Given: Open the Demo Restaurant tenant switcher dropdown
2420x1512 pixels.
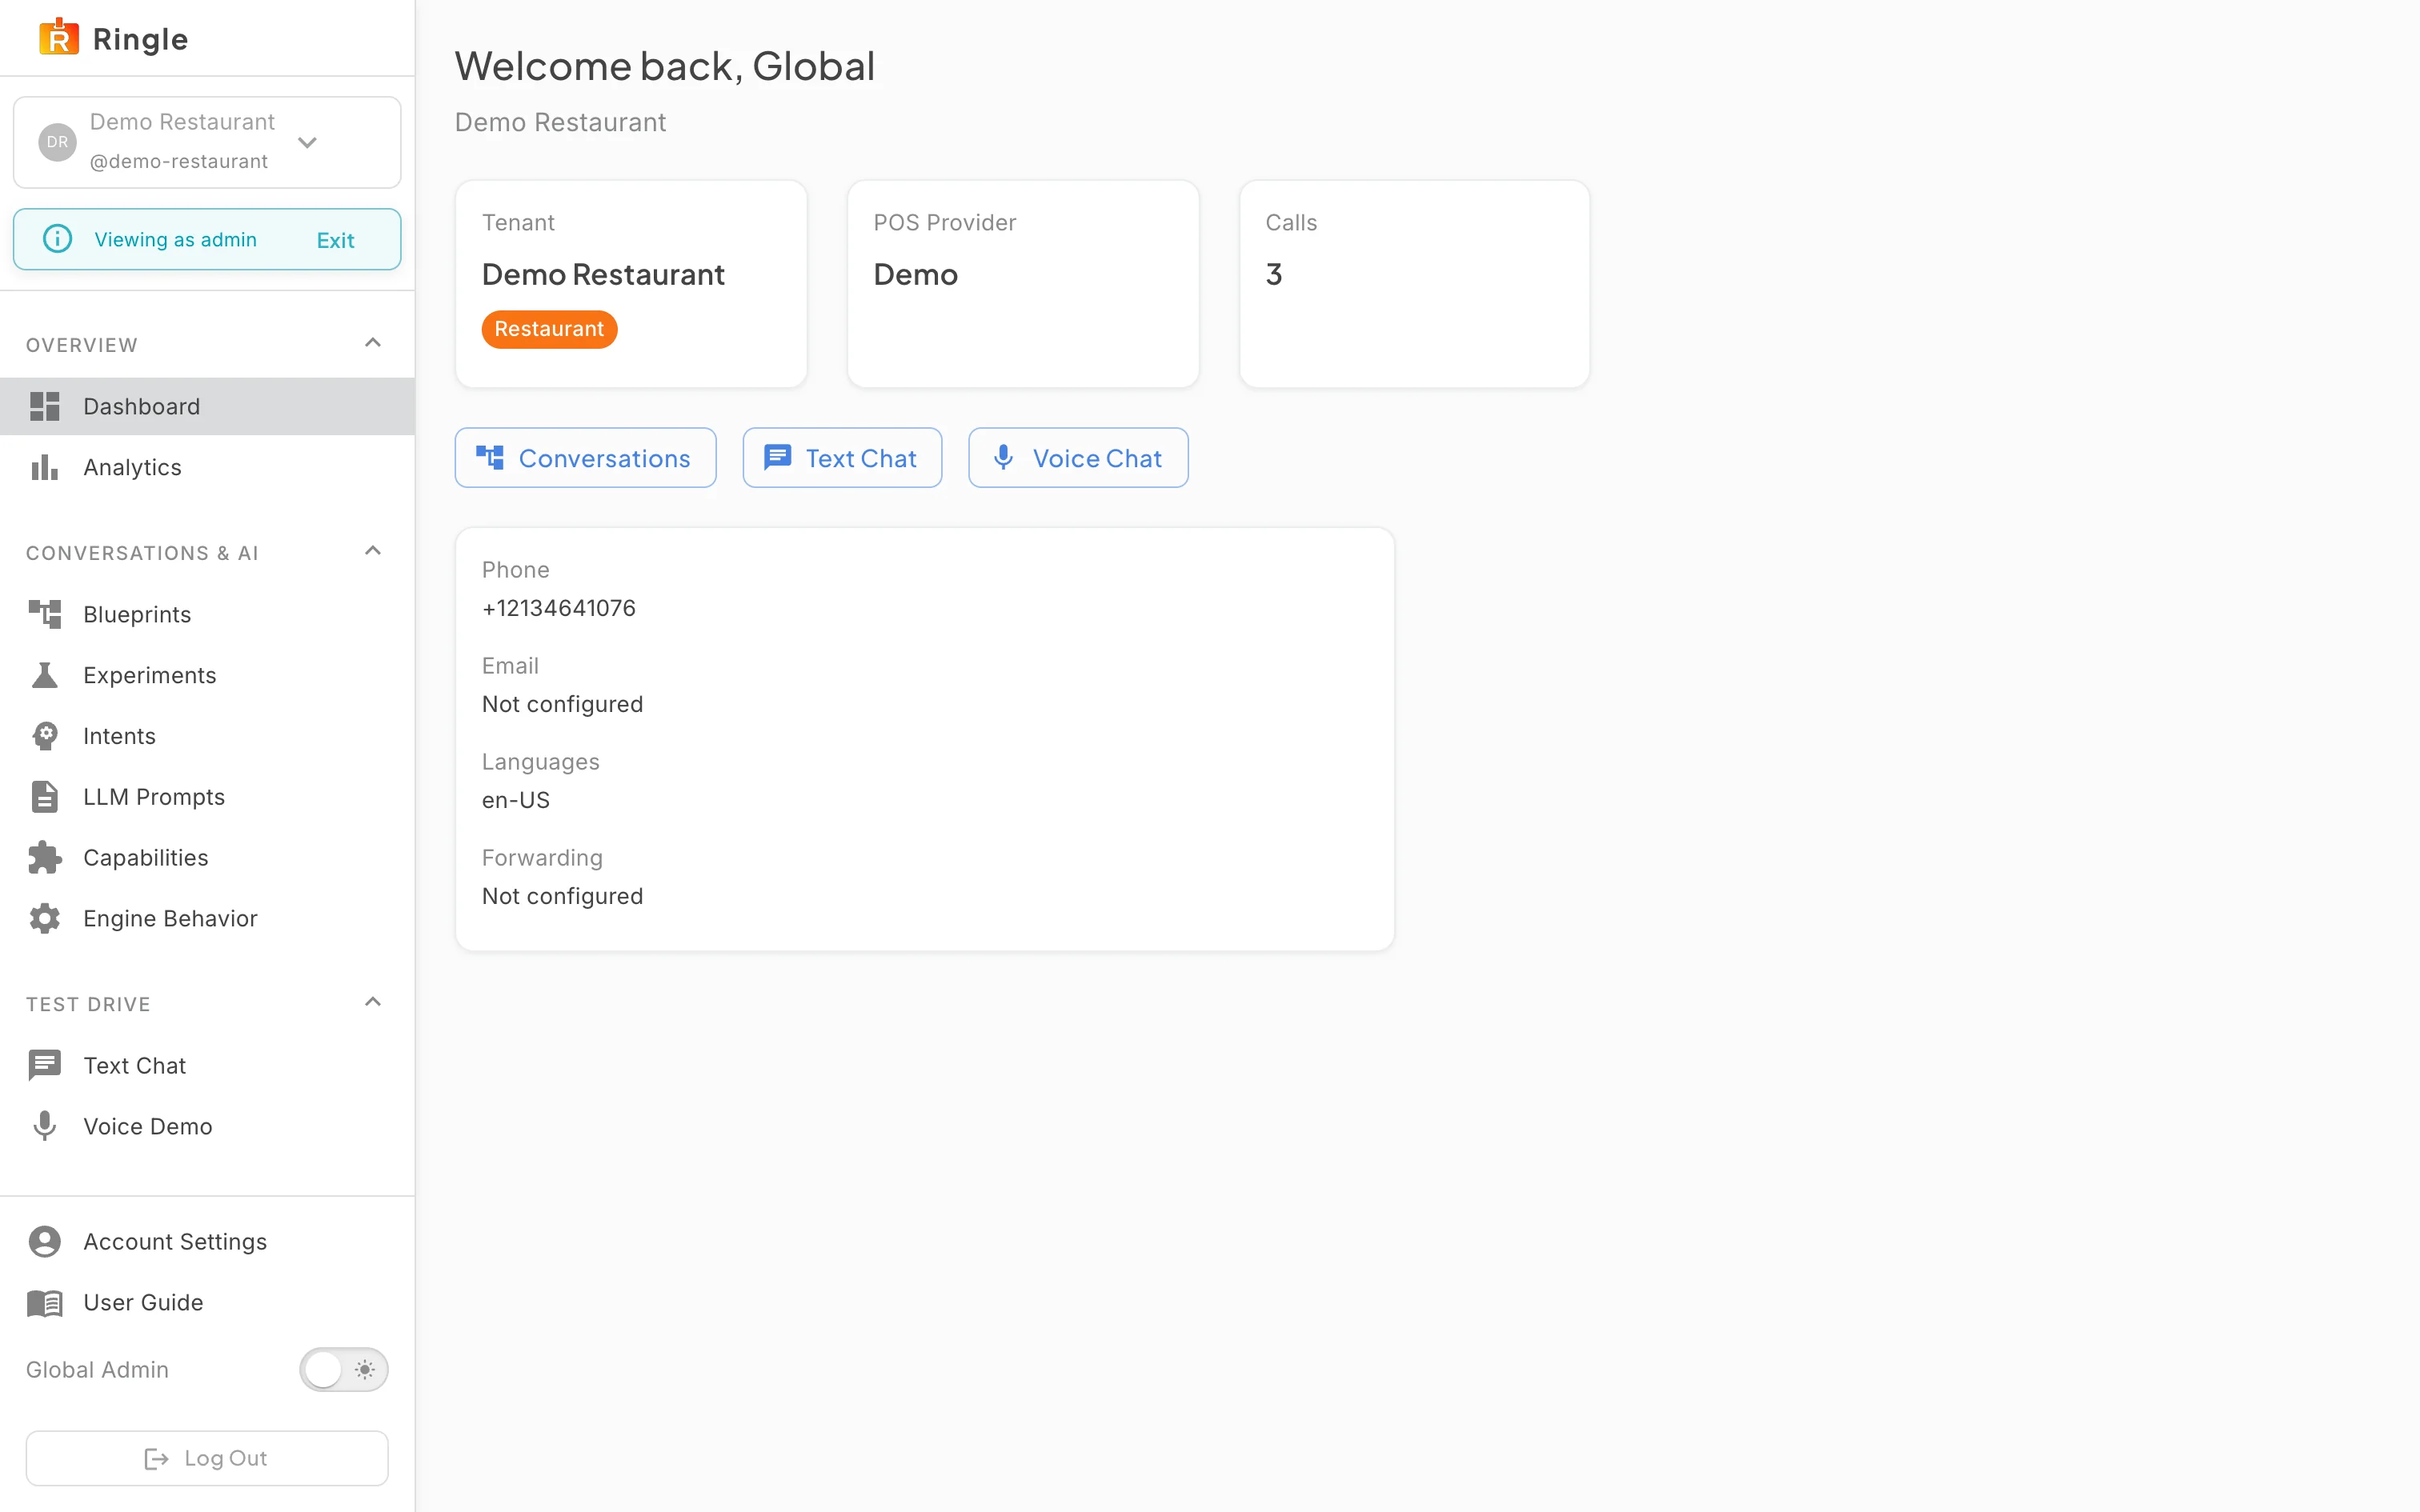Looking at the screenshot, I should click(x=207, y=142).
